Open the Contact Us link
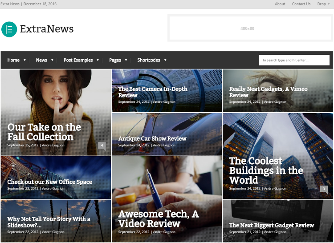334x243 pixels. [x=301, y=4]
